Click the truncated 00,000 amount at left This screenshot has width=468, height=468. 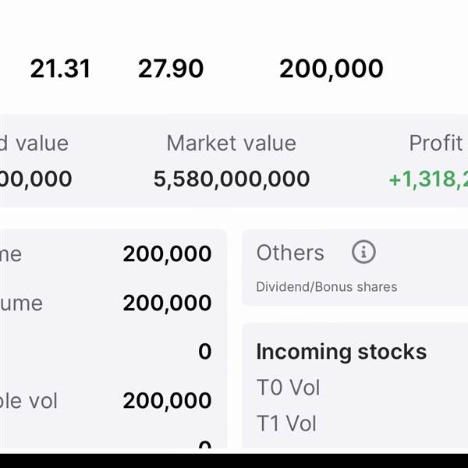36,179
